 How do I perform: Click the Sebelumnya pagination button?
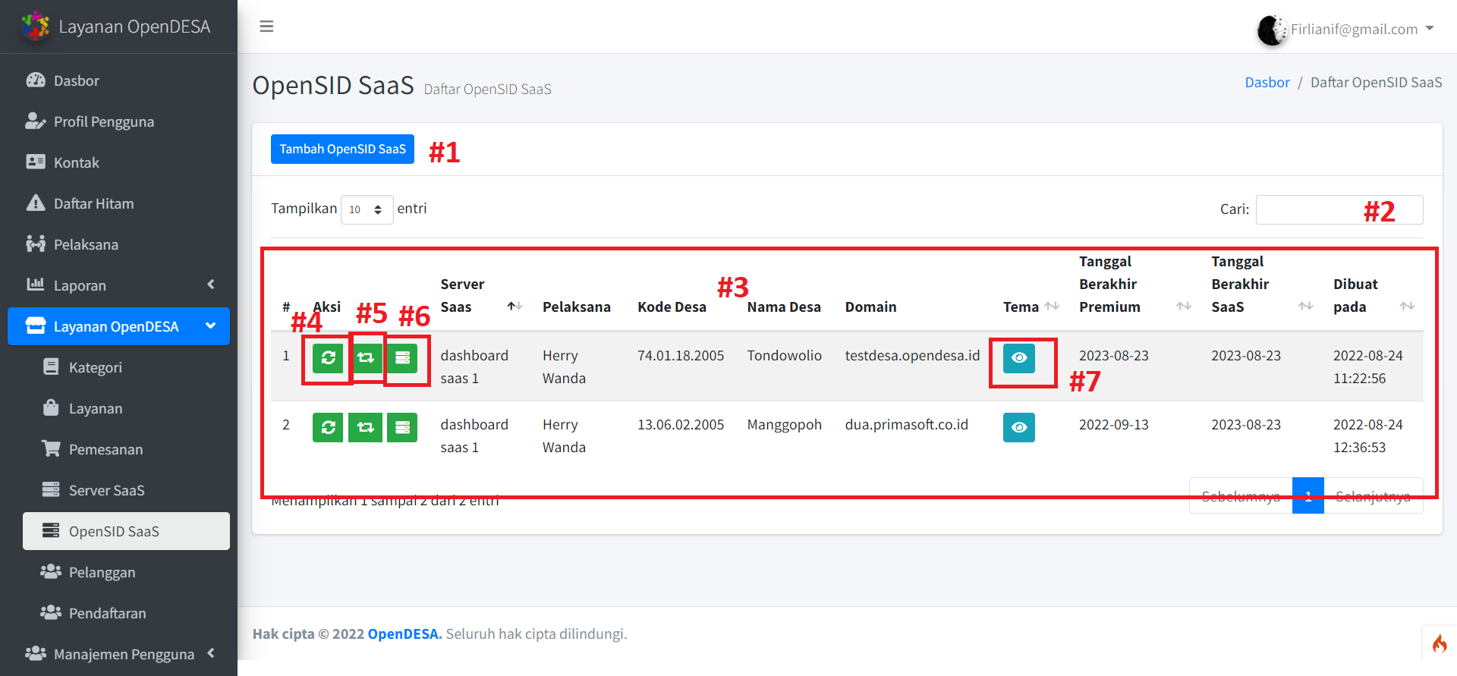click(1241, 496)
